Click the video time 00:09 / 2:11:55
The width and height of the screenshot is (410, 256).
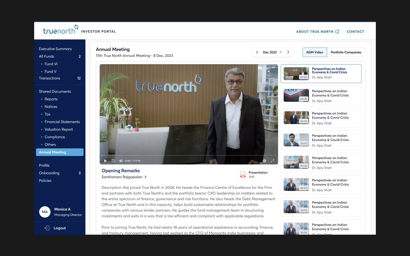pyautogui.click(x=133, y=161)
